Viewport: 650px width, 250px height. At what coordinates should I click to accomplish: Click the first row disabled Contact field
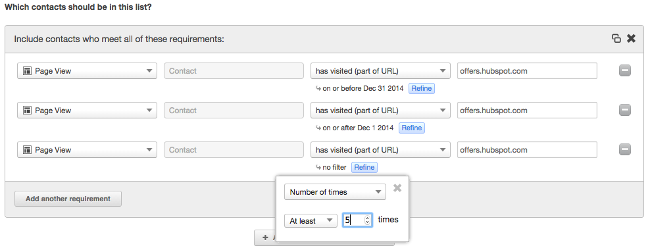click(234, 71)
